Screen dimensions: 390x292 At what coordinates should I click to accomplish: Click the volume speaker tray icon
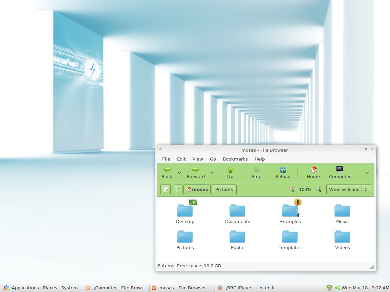click(337, 288)
